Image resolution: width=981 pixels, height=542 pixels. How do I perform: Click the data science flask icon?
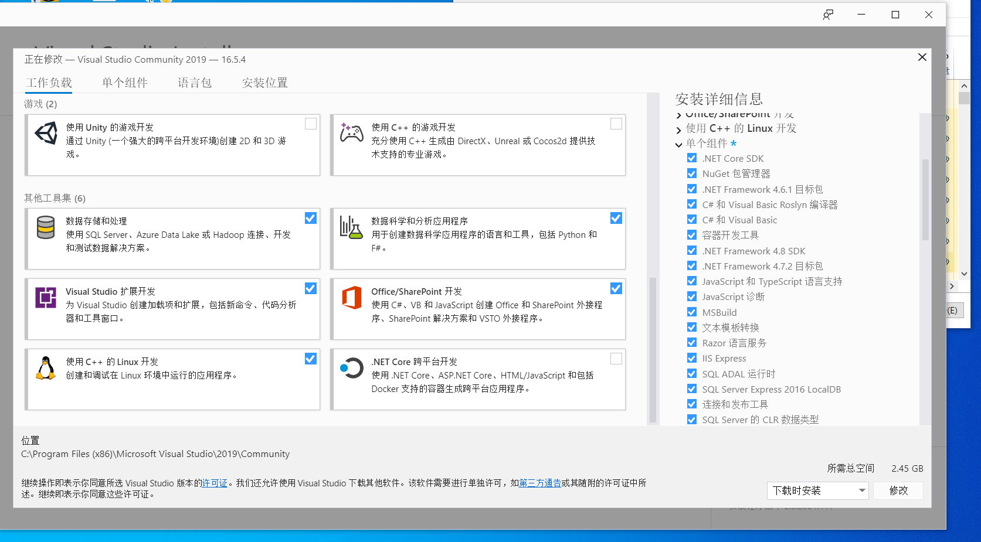pos(351,227)
